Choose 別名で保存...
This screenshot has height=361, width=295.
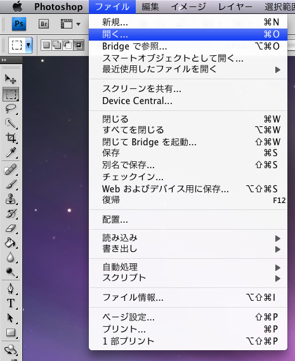pyautogui.click(x=188, y=165)
